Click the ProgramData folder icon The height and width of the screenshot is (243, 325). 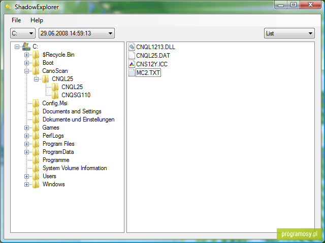point(36,152)
